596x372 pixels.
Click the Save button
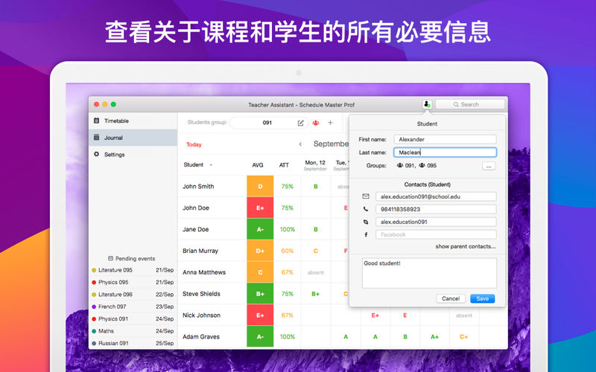pos(482,298)
